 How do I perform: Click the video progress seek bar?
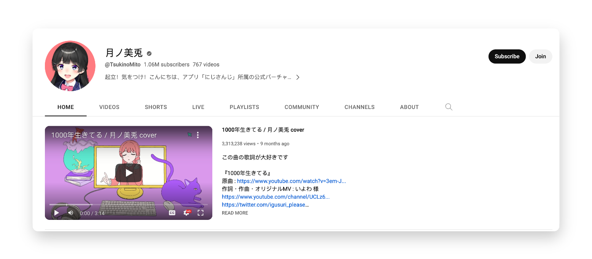pos(129,205)
